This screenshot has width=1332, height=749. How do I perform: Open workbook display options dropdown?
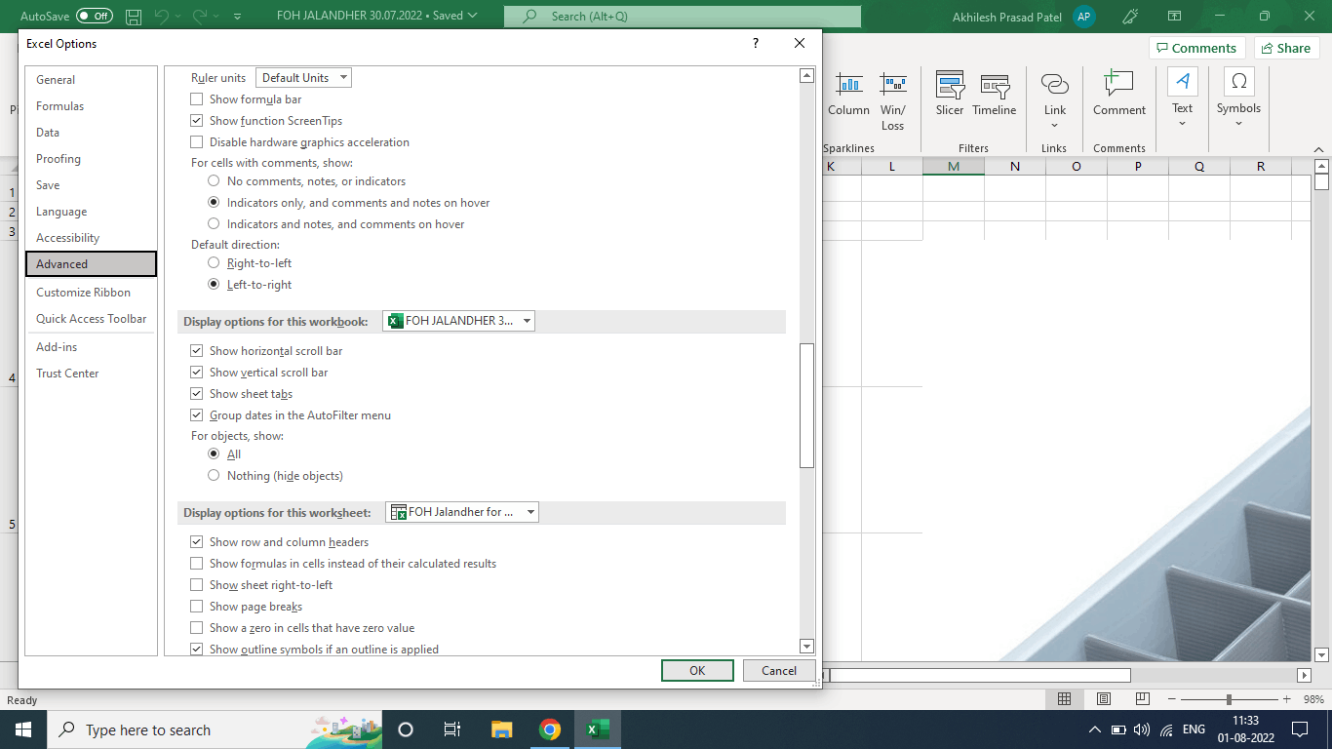(458, 321)
